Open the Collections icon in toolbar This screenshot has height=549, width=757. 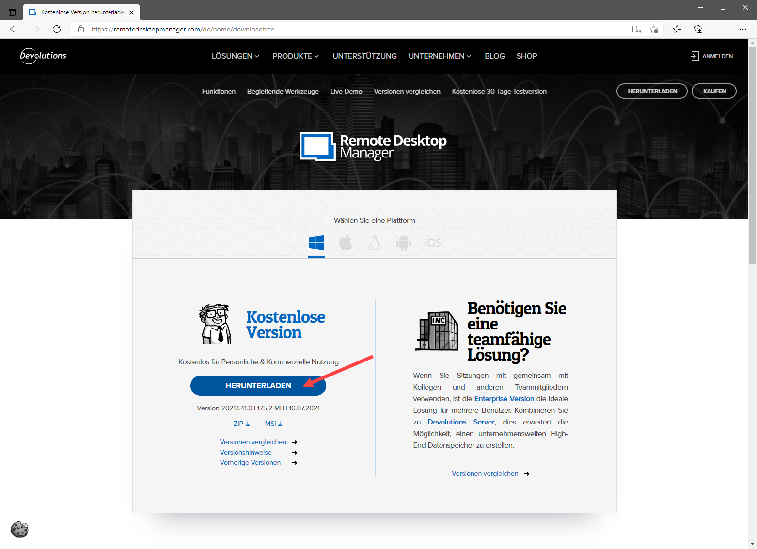pos(698,29)
